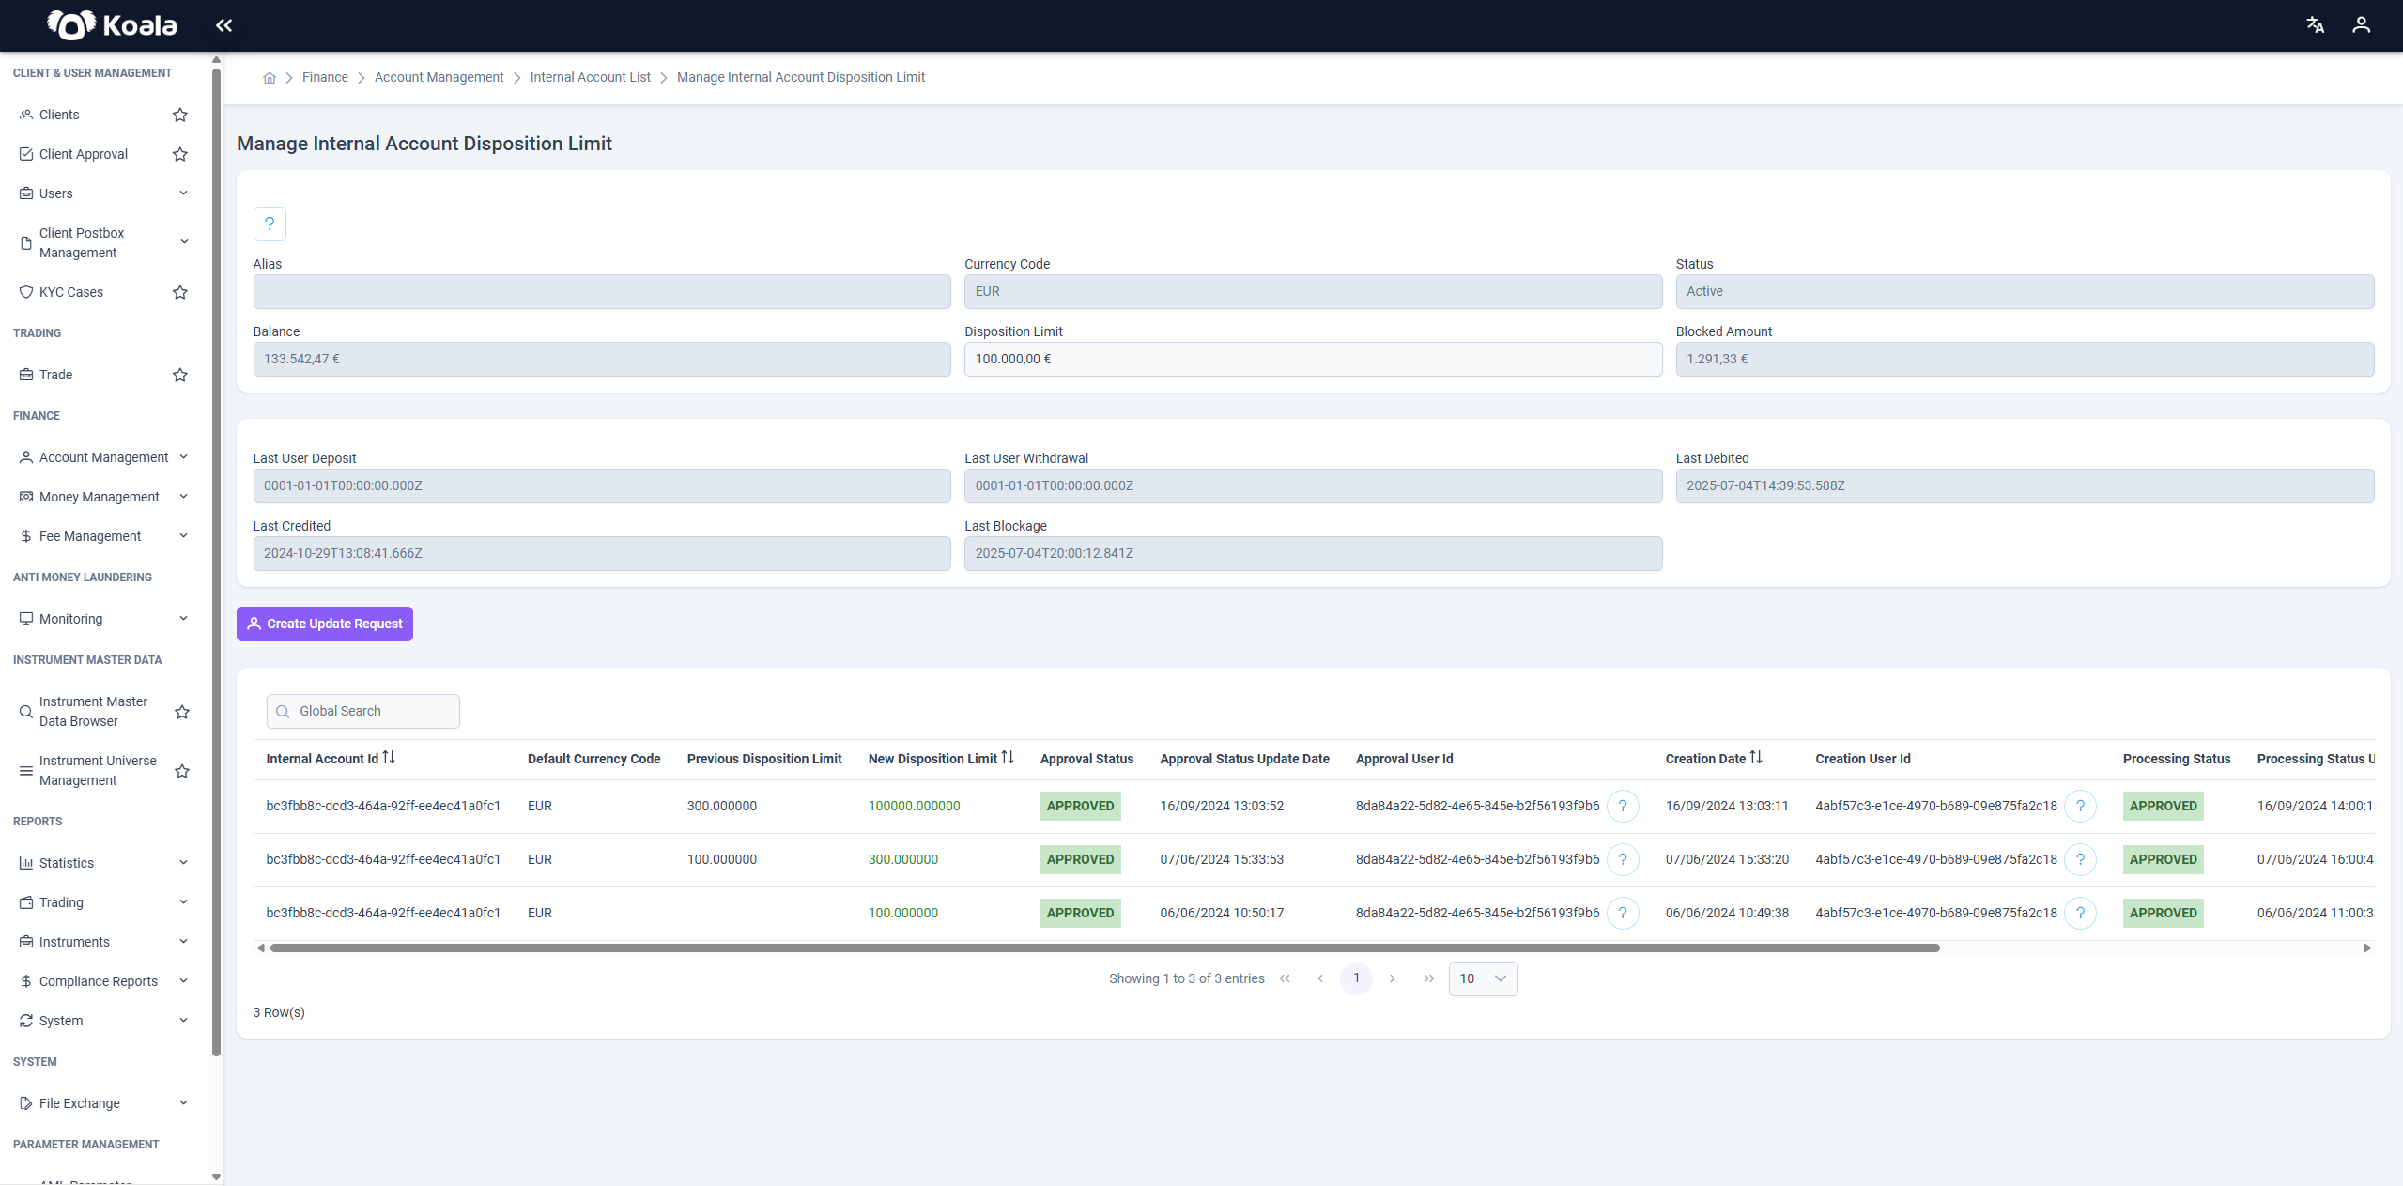This screenshot has height=1186, width=2403.
Task: Favorite the Client Approval star
Action: 180,154
